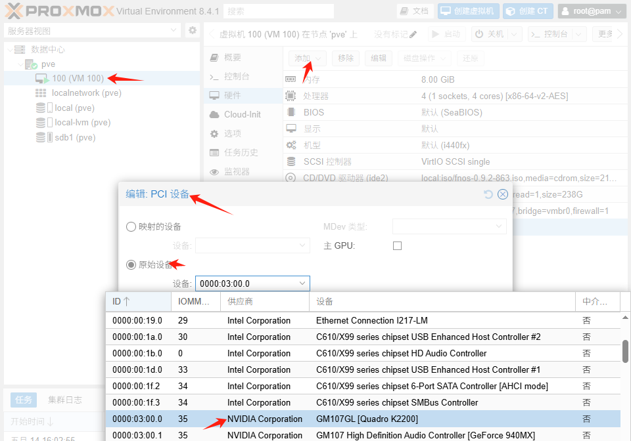Viewport: 631px width, 441px height.
Task: Select the raw device radio button
Action: click(x=131, y=264)
